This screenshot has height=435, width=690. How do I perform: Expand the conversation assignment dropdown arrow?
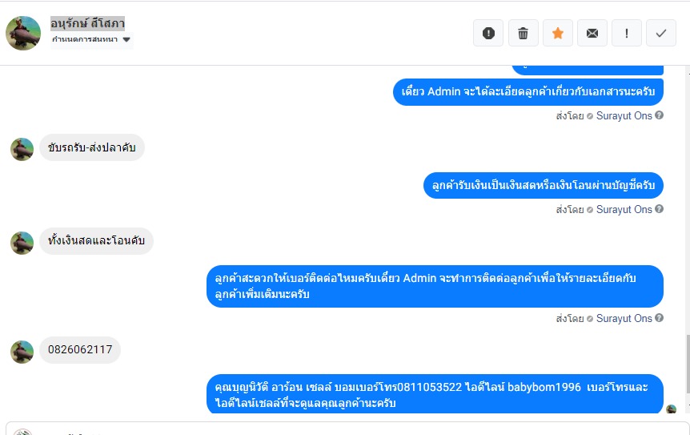[x=126, y=39]
